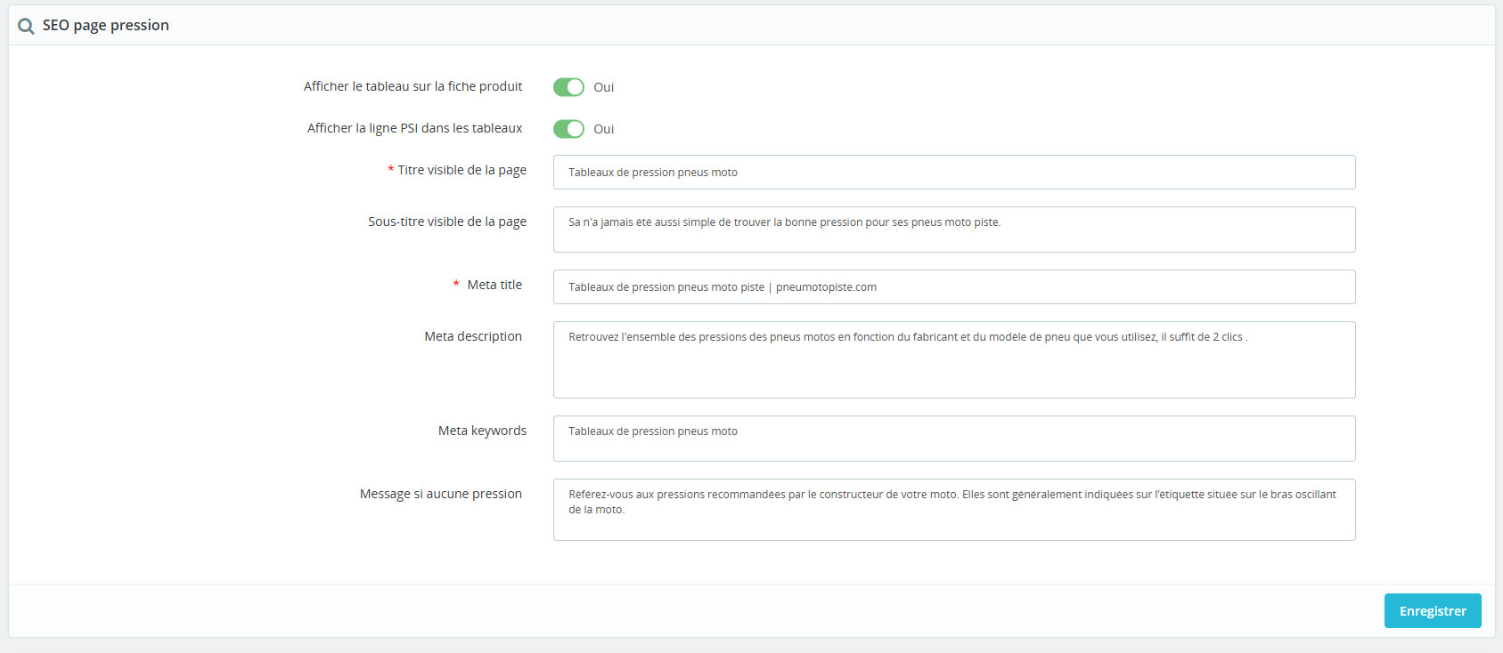Click the Meta title label

pos(494,285)
